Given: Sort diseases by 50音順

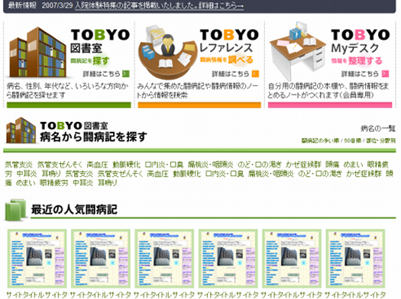Looking at the screenshot, I should coord(353,140).
